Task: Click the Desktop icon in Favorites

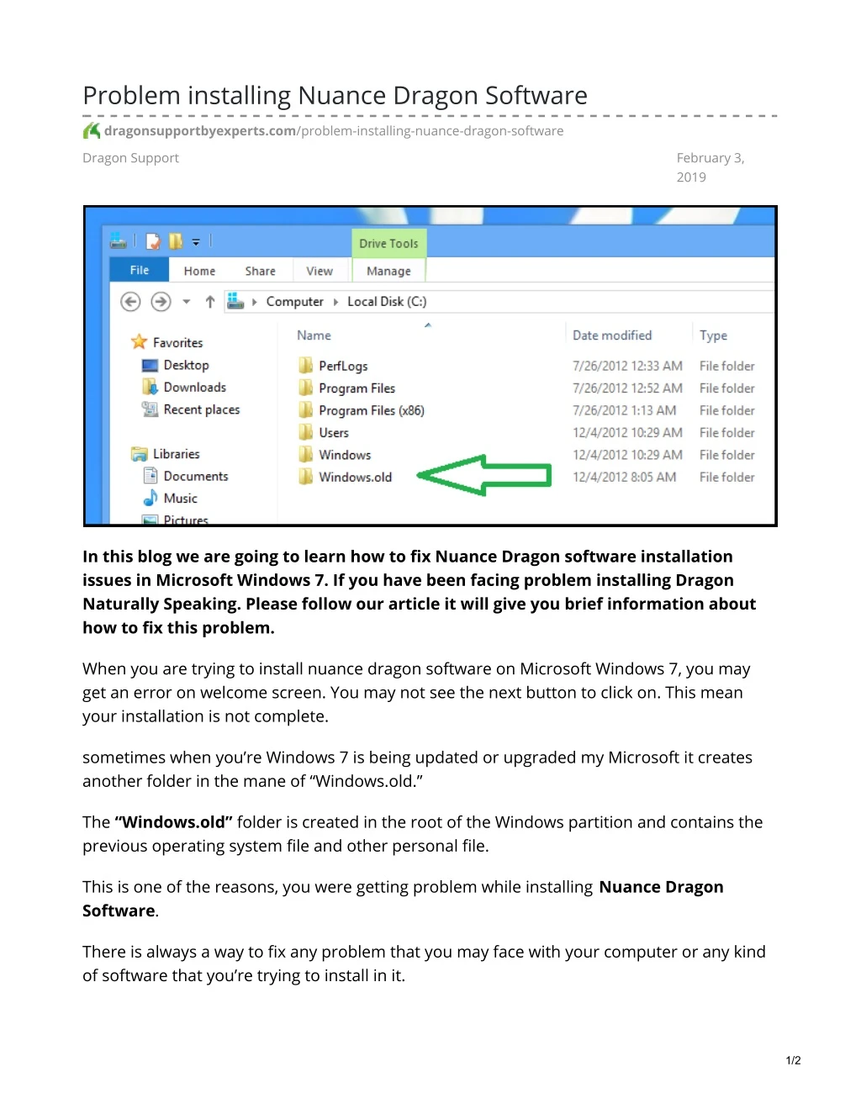Action: (150, 365)
